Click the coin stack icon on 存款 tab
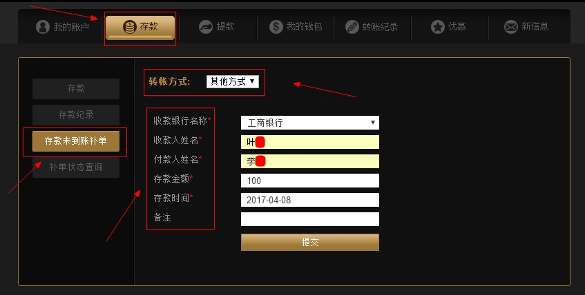Image resolution: width=585 pixels, height=295 pixels. 129,27
